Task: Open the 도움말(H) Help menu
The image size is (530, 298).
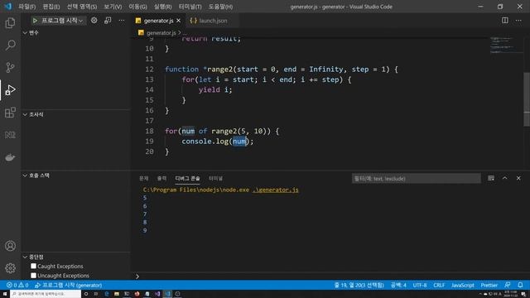Action: [x=220, y=7]
